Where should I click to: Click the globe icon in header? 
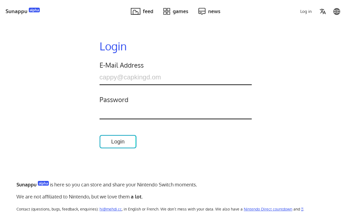(x=337, y=11)
